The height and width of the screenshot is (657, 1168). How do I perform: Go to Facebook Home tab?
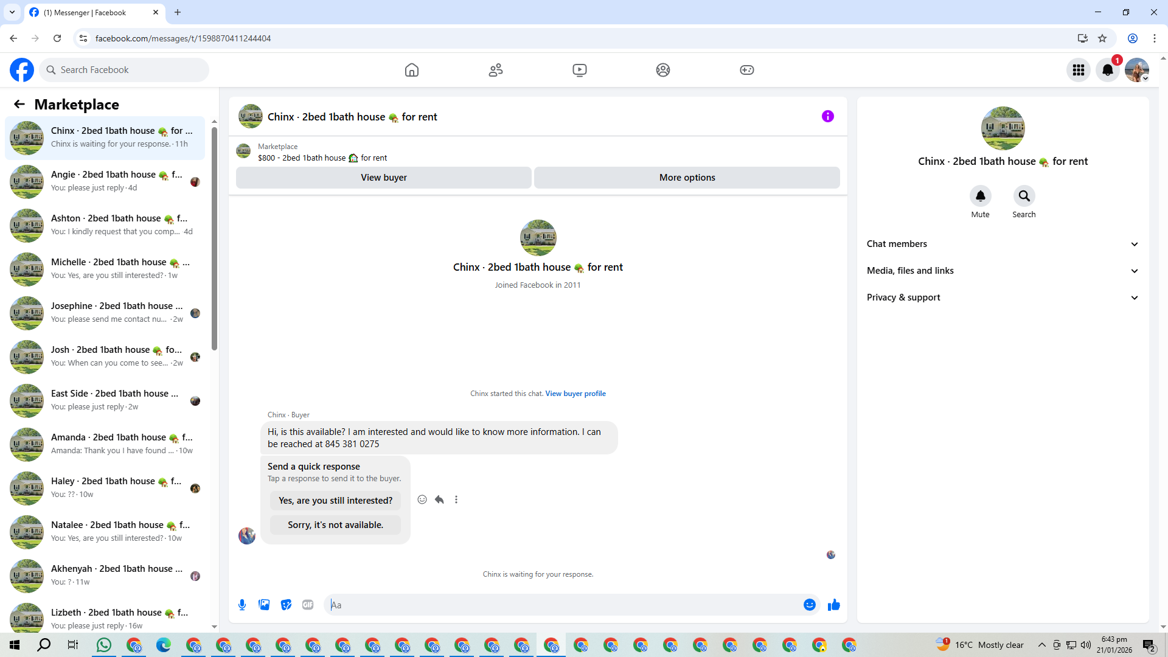(x=412, y=70)
